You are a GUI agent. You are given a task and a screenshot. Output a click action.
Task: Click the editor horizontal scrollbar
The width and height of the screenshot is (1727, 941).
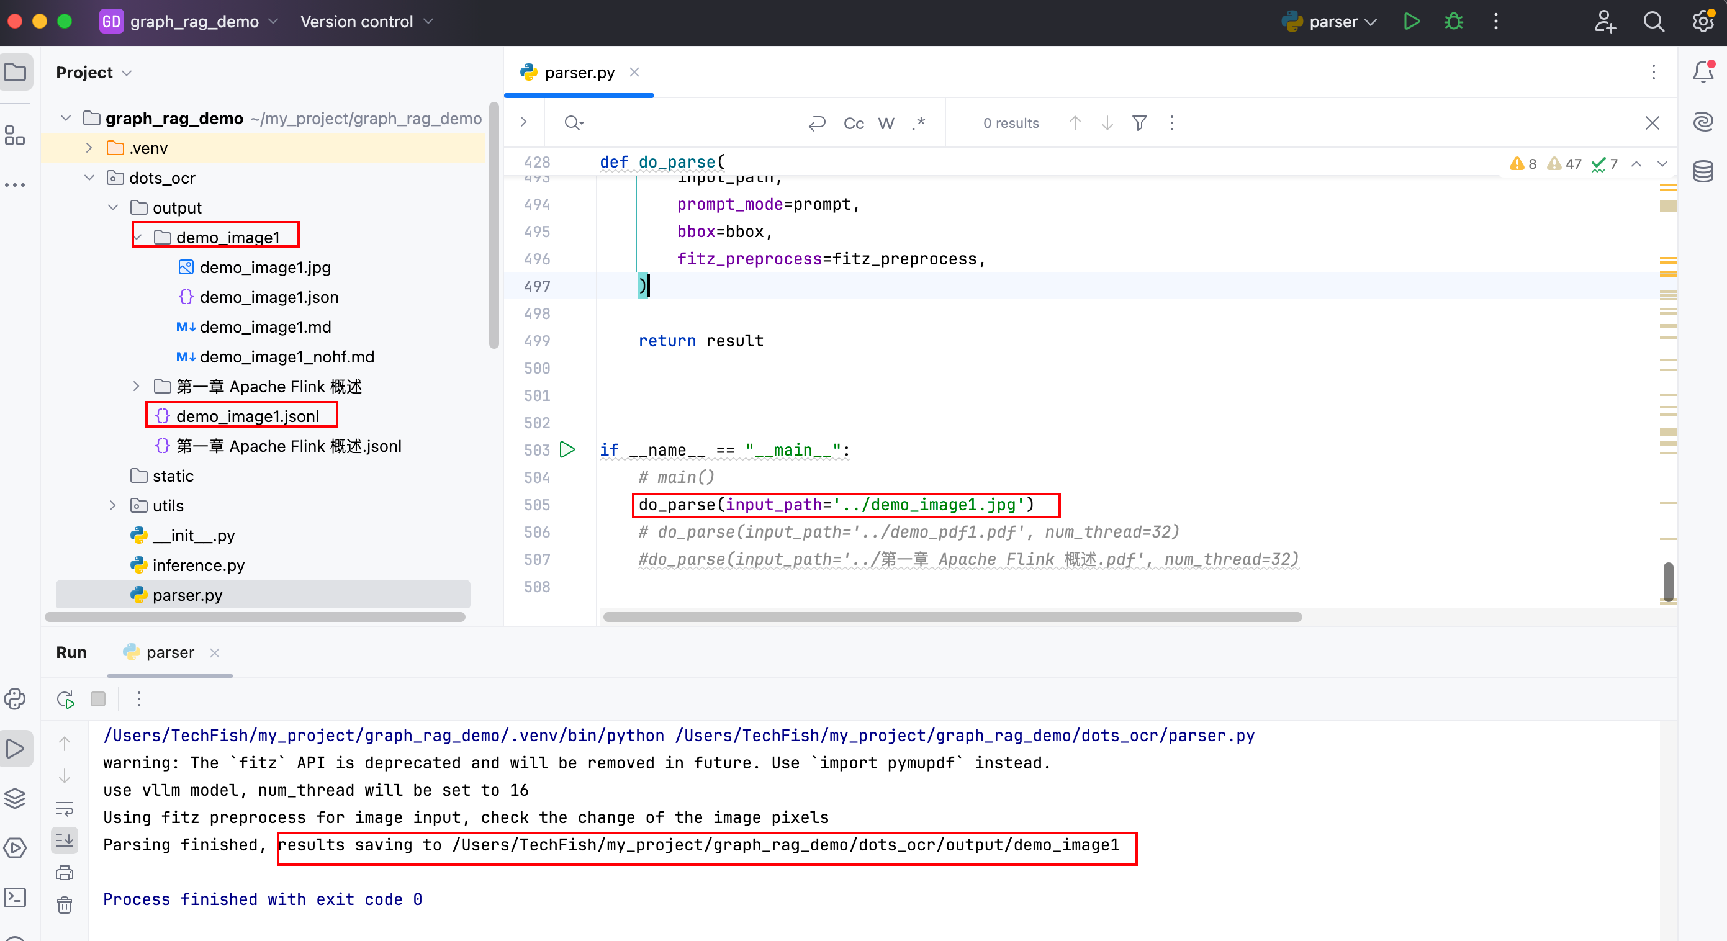[952, 616]
